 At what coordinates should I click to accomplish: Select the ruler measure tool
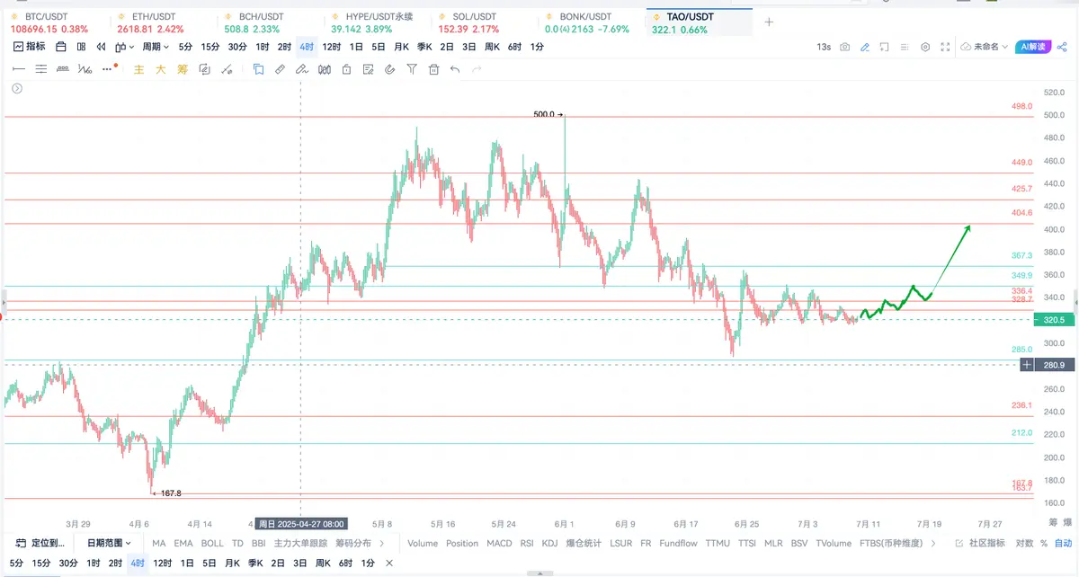point(280,68)
